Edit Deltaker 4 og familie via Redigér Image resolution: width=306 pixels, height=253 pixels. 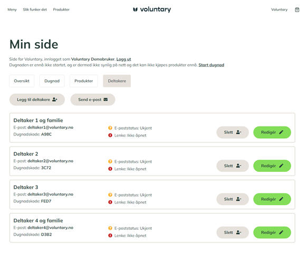click(x=272, y=232)
